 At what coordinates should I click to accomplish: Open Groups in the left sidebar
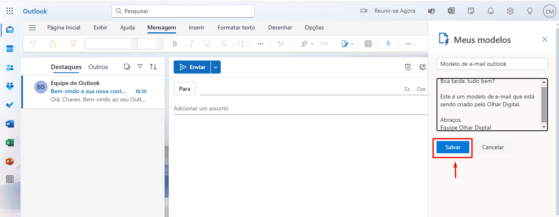tap(10, 86)
